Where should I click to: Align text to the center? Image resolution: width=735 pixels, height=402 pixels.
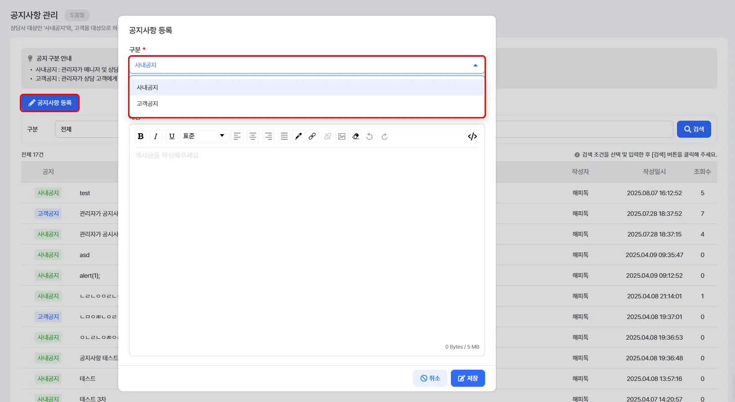(x=253, y=136)
